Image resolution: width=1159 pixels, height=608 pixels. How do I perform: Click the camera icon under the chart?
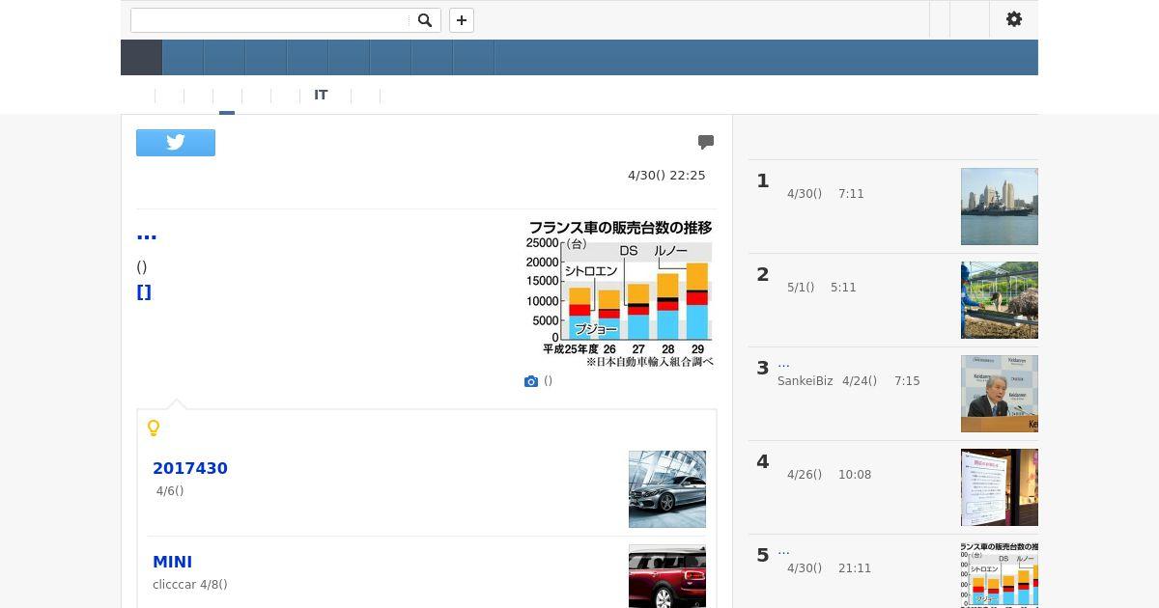[x=530, y=381]
